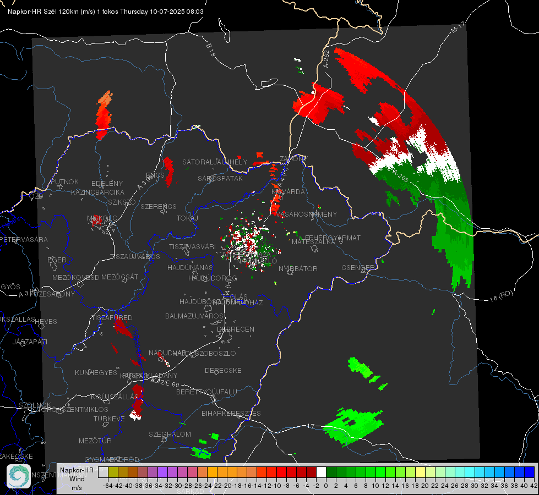Image resolution: width=539 pixels, height=495 pixels.
Task: Click the ZÁHONY border town label
Action: click(293, 159)
